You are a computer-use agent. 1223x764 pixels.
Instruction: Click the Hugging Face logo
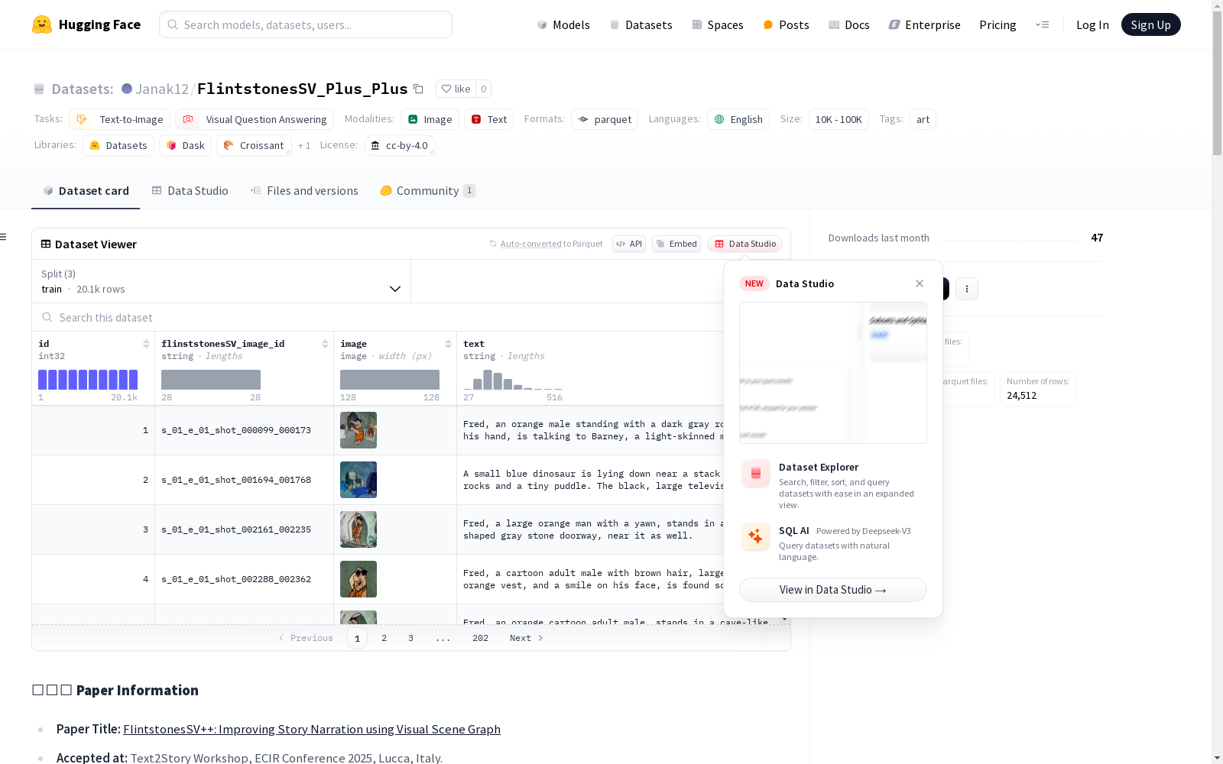[x=86, y=24]
